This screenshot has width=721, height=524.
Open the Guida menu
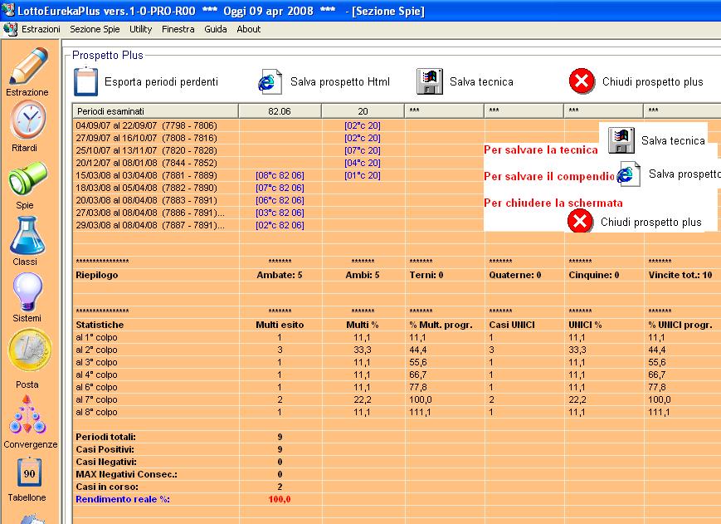click(x=216, y=29)
